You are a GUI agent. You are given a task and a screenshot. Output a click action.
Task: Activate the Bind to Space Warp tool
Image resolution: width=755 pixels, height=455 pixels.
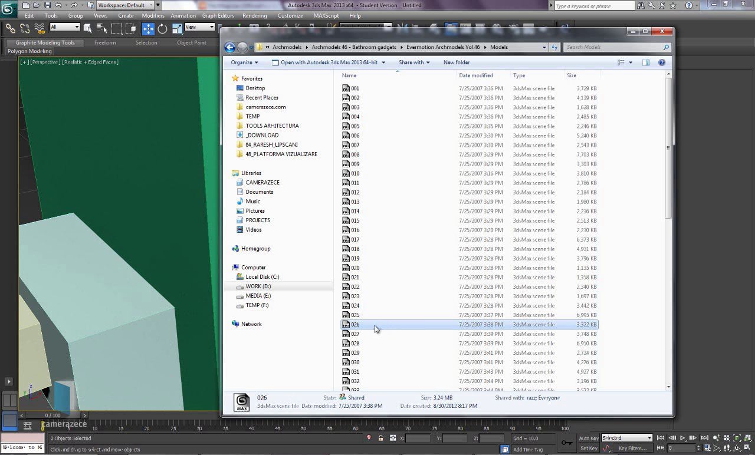pos(40,28)
